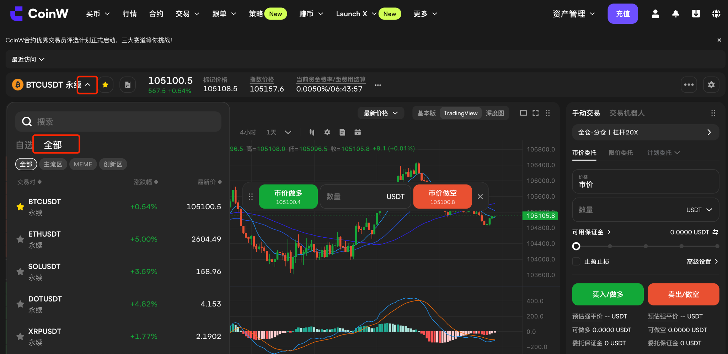Click the search magnifier icon
The image size is (728, 354).
[x=27, y=122]
